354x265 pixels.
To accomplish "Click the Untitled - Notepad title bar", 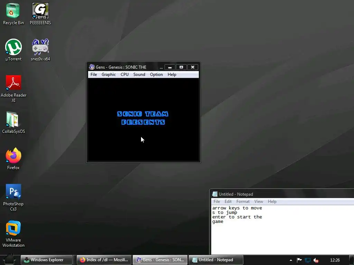I will click(x=282, y=194).
